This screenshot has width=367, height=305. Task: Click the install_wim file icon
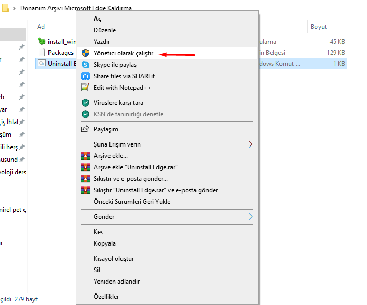click(42, 41)
